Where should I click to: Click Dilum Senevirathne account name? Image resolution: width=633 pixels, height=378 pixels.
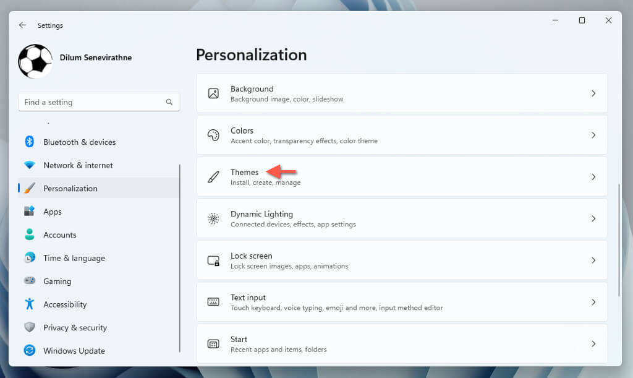pyautogui.click(x=96, y=58)
